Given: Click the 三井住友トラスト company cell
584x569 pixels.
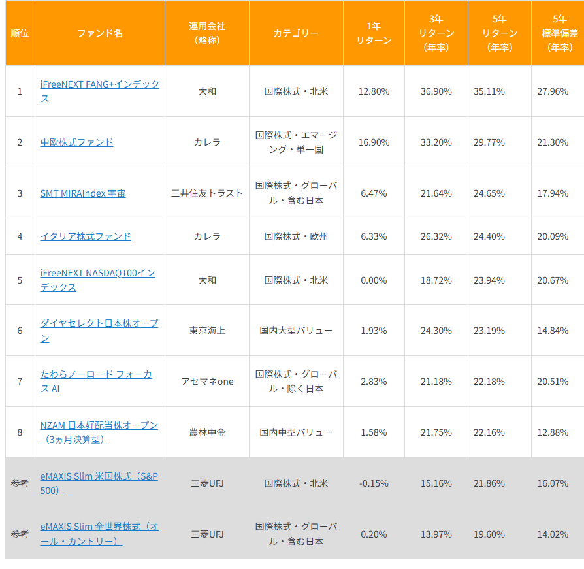Looking at the screenshot, I should (207, 193).
